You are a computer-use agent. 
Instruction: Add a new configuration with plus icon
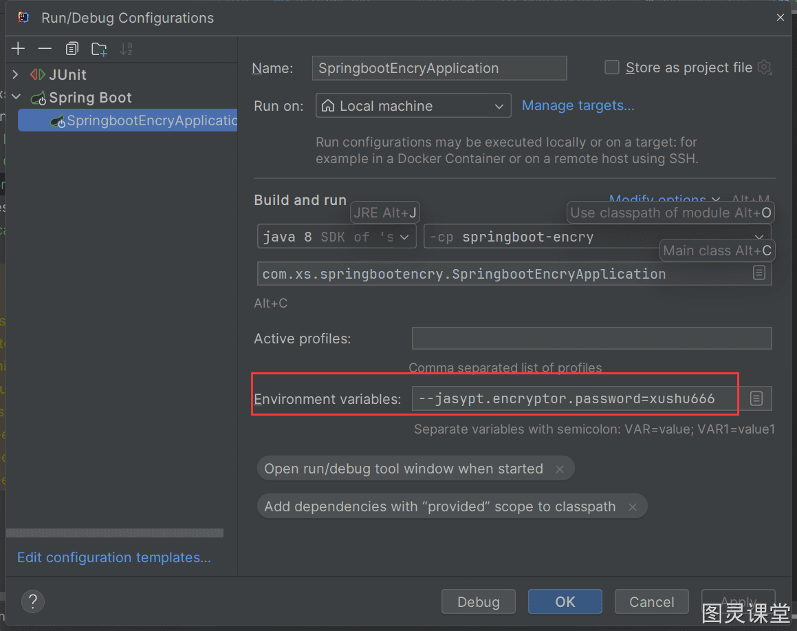tap(19, 49)
